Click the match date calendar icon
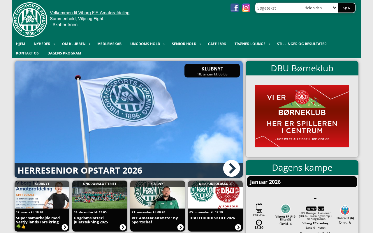The image size is (373, 233). click(259, 206)
